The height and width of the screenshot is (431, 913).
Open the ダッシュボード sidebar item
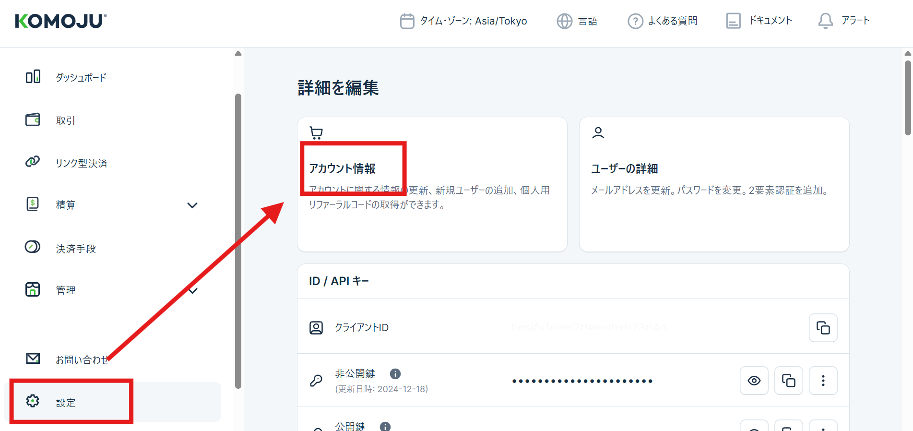tap(81, 77)
